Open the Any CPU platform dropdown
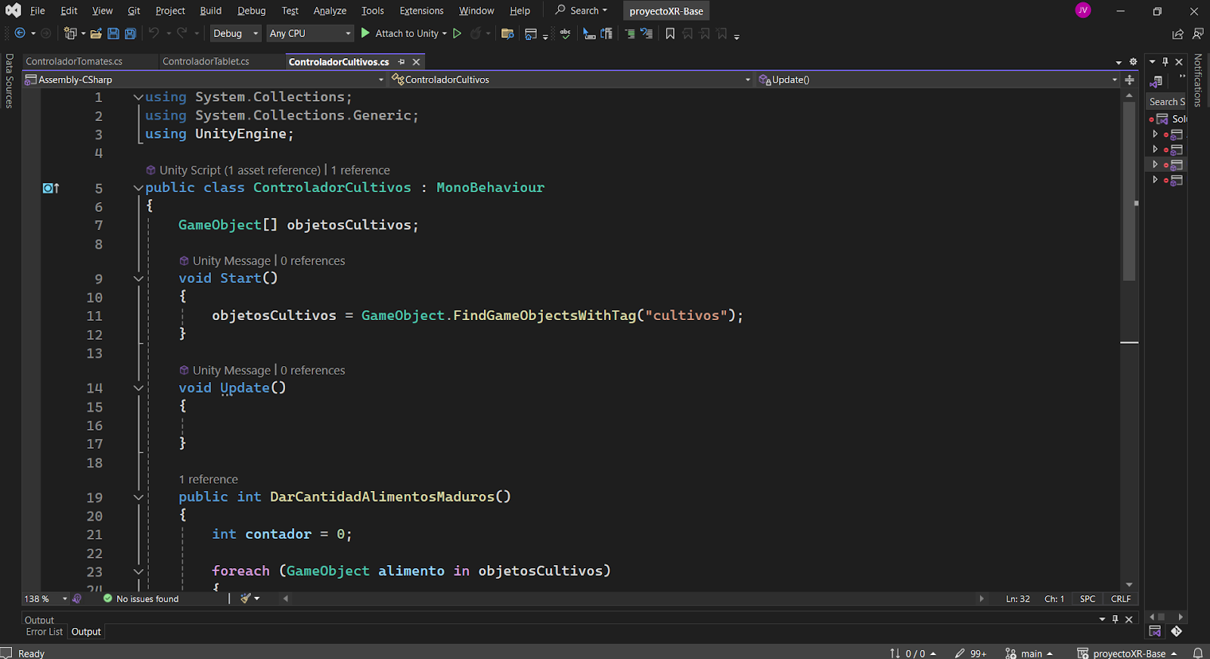This screenshot has width=1210, height=659. [x=310, y=33]
